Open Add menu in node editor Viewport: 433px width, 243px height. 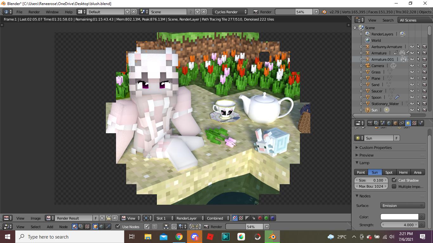coord(50,227)
